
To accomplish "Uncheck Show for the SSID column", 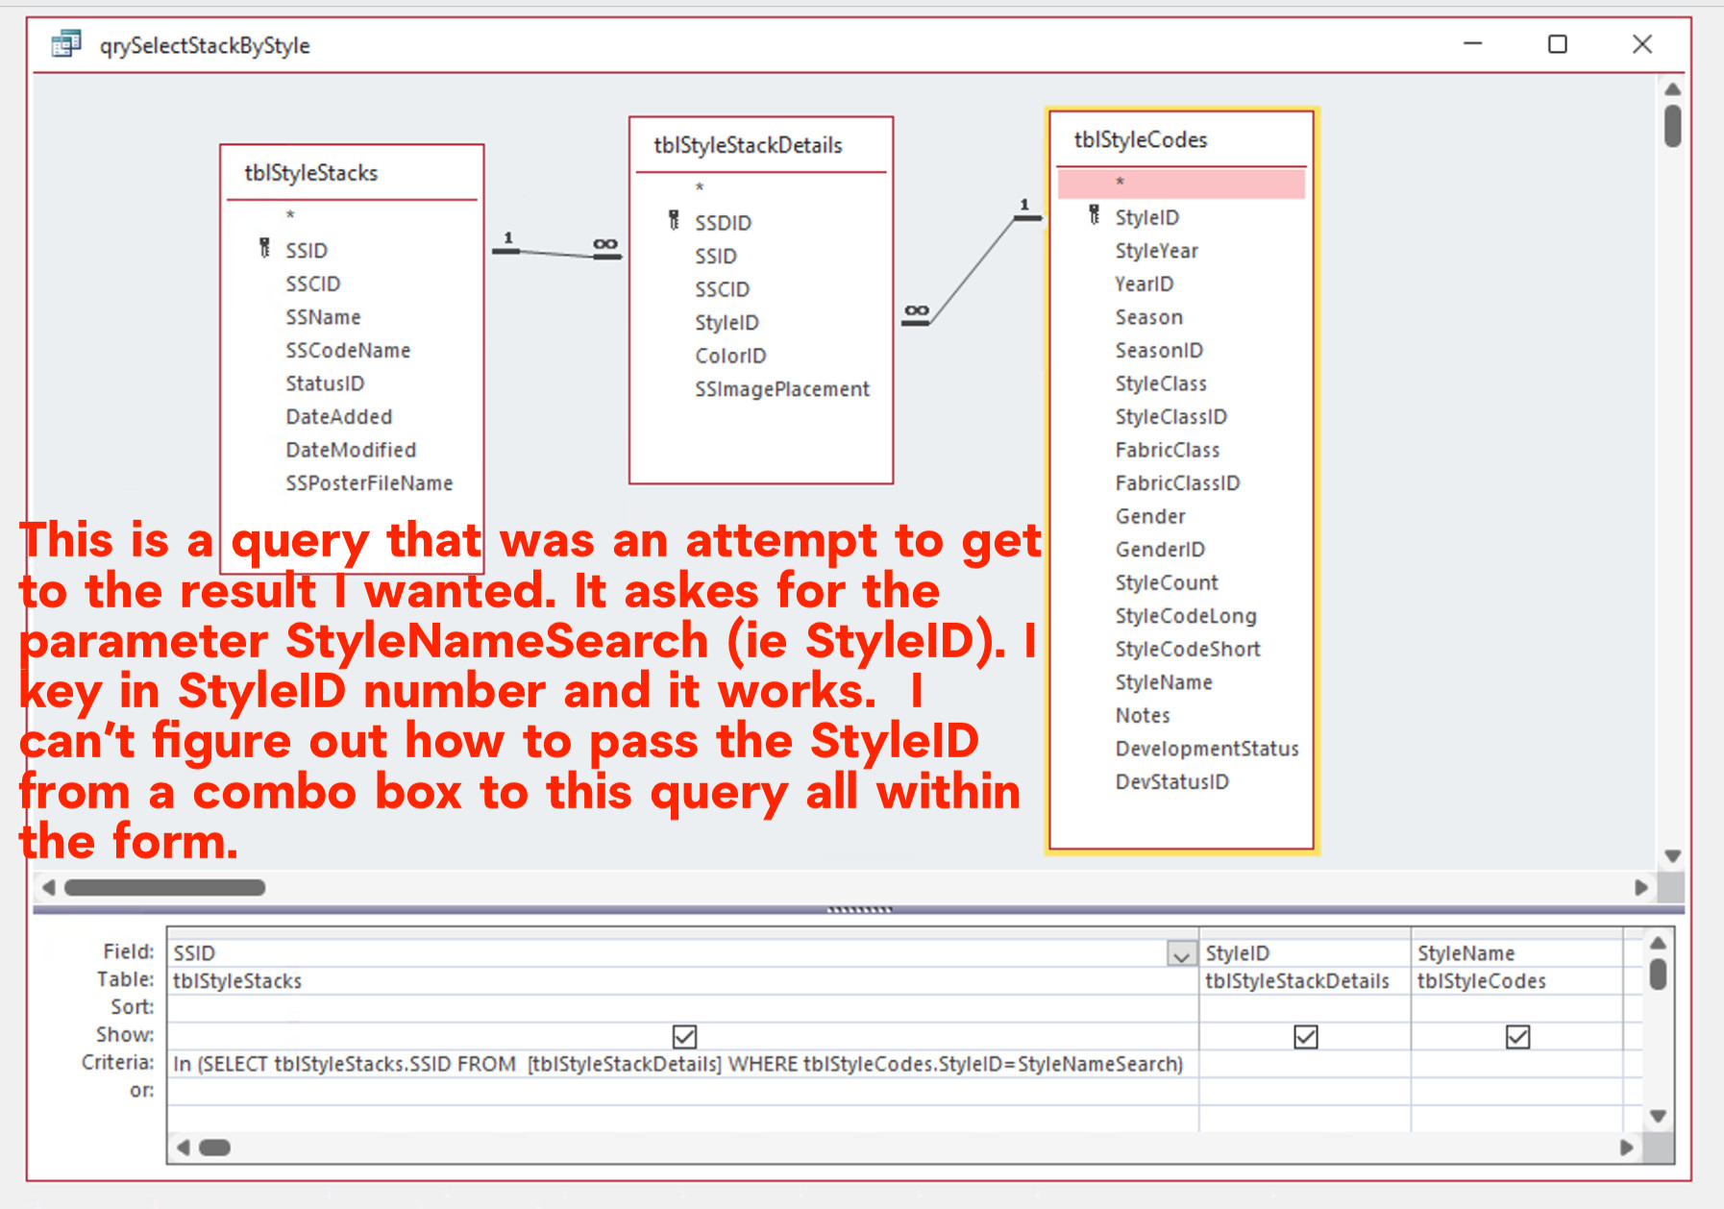I will [x=684, y=1036].
